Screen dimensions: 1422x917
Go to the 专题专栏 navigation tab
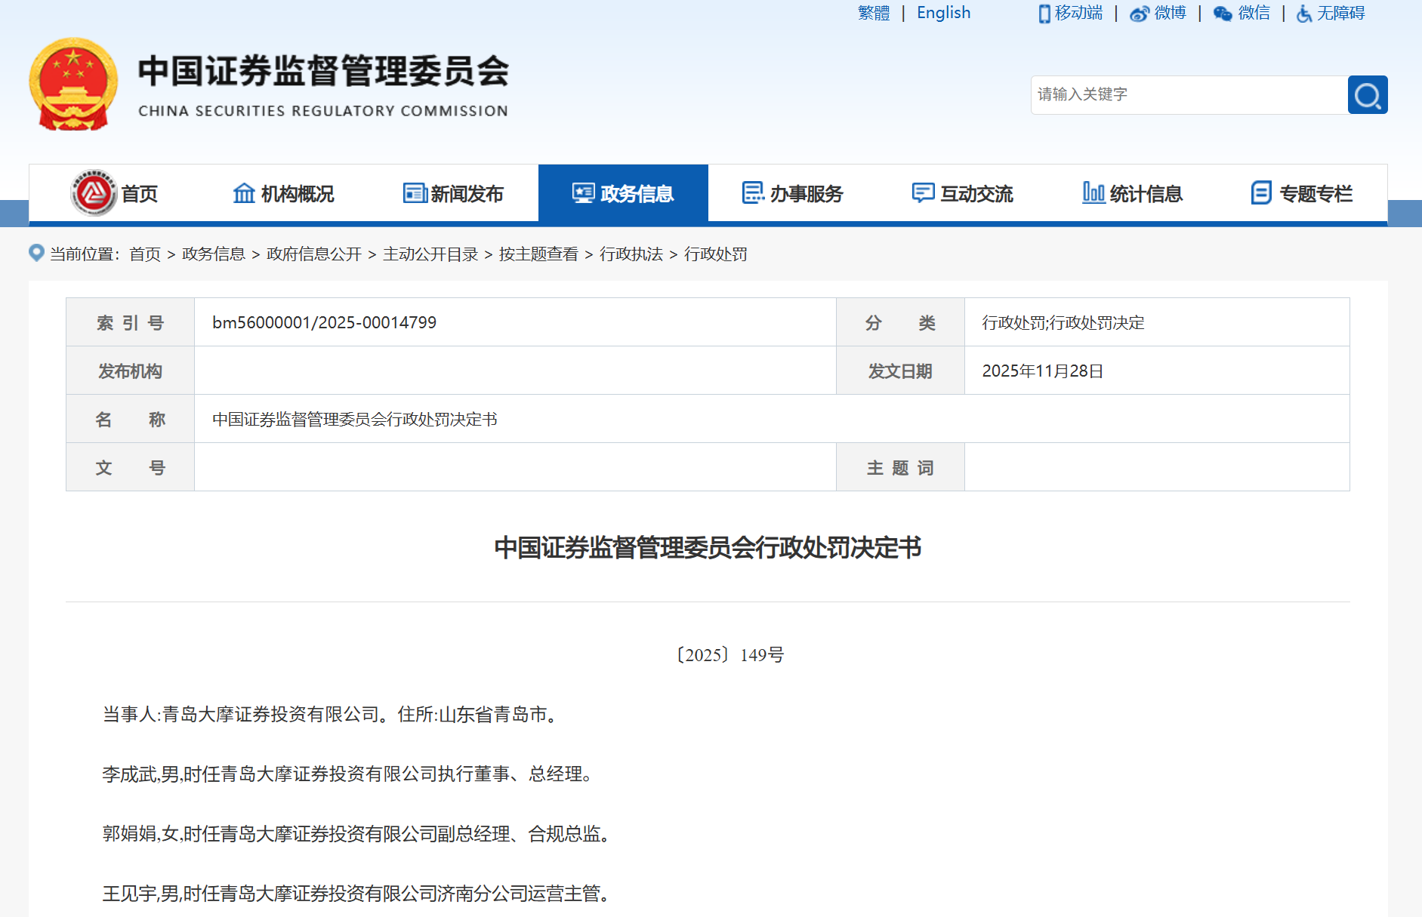pyautogui.click(x=1301, y=194)
